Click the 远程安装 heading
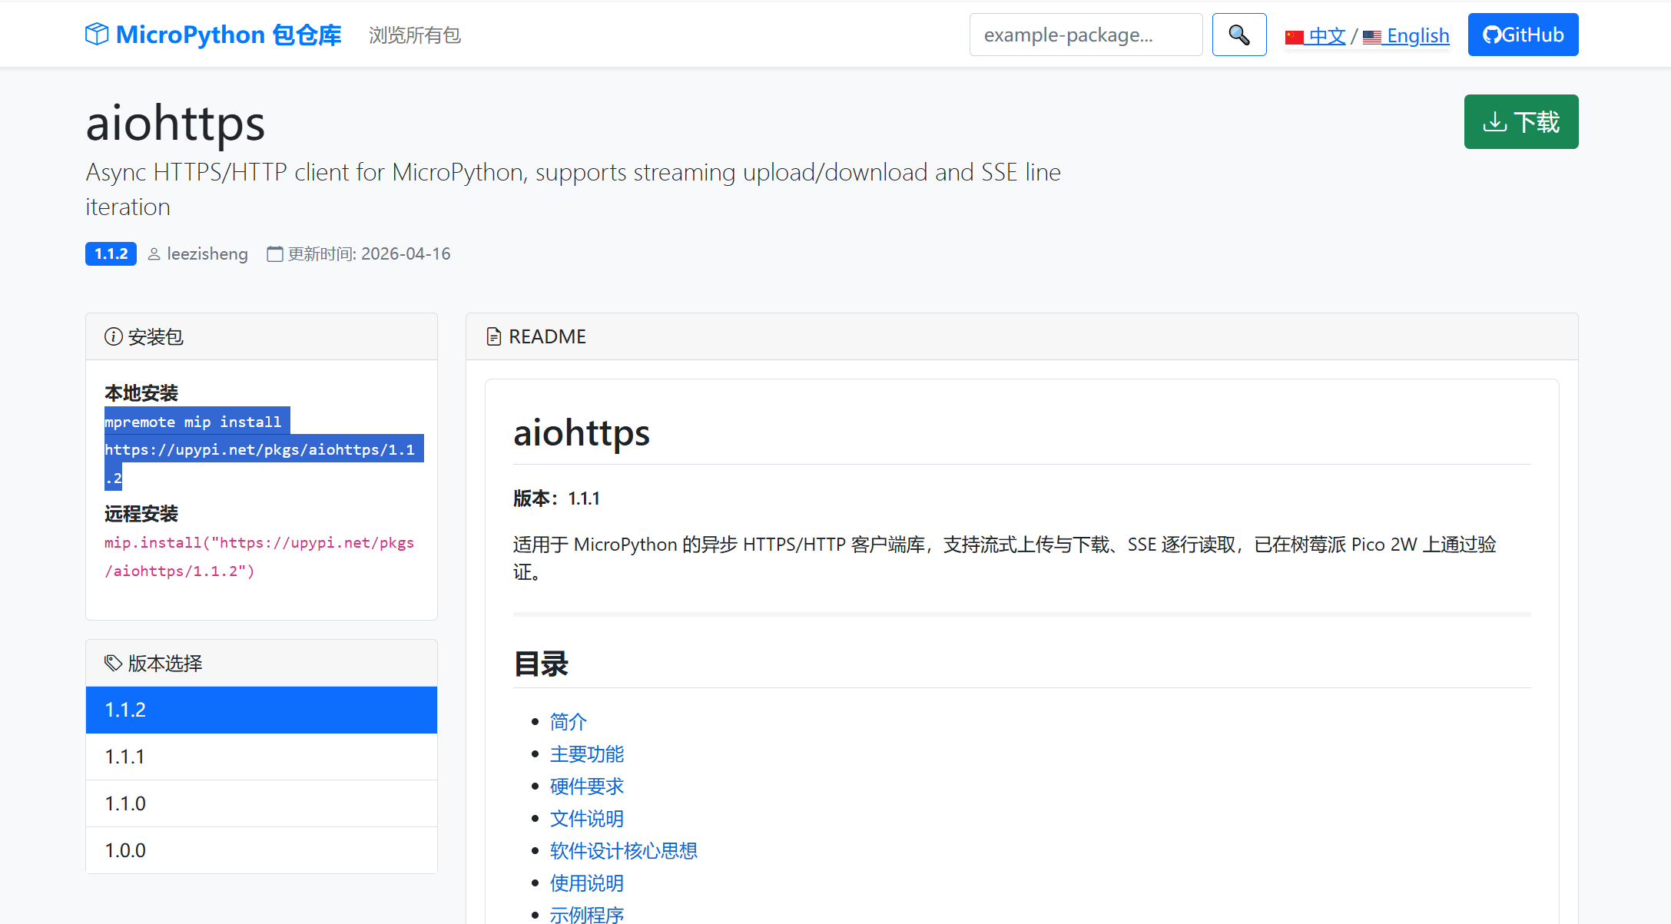The width and height of the screenshot is (1671, 924). 141,514
